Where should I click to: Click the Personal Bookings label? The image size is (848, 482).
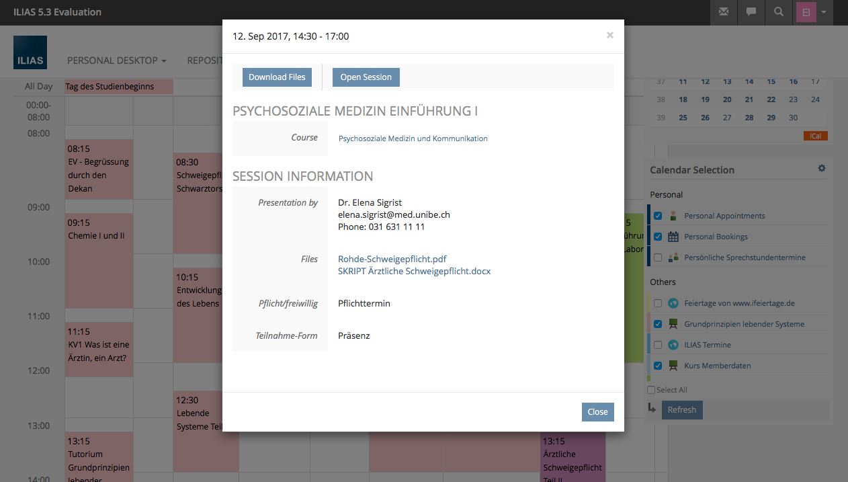coord(716,237)
